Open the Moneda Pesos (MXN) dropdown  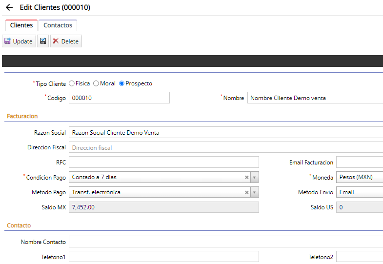click(x=360, y=177)
